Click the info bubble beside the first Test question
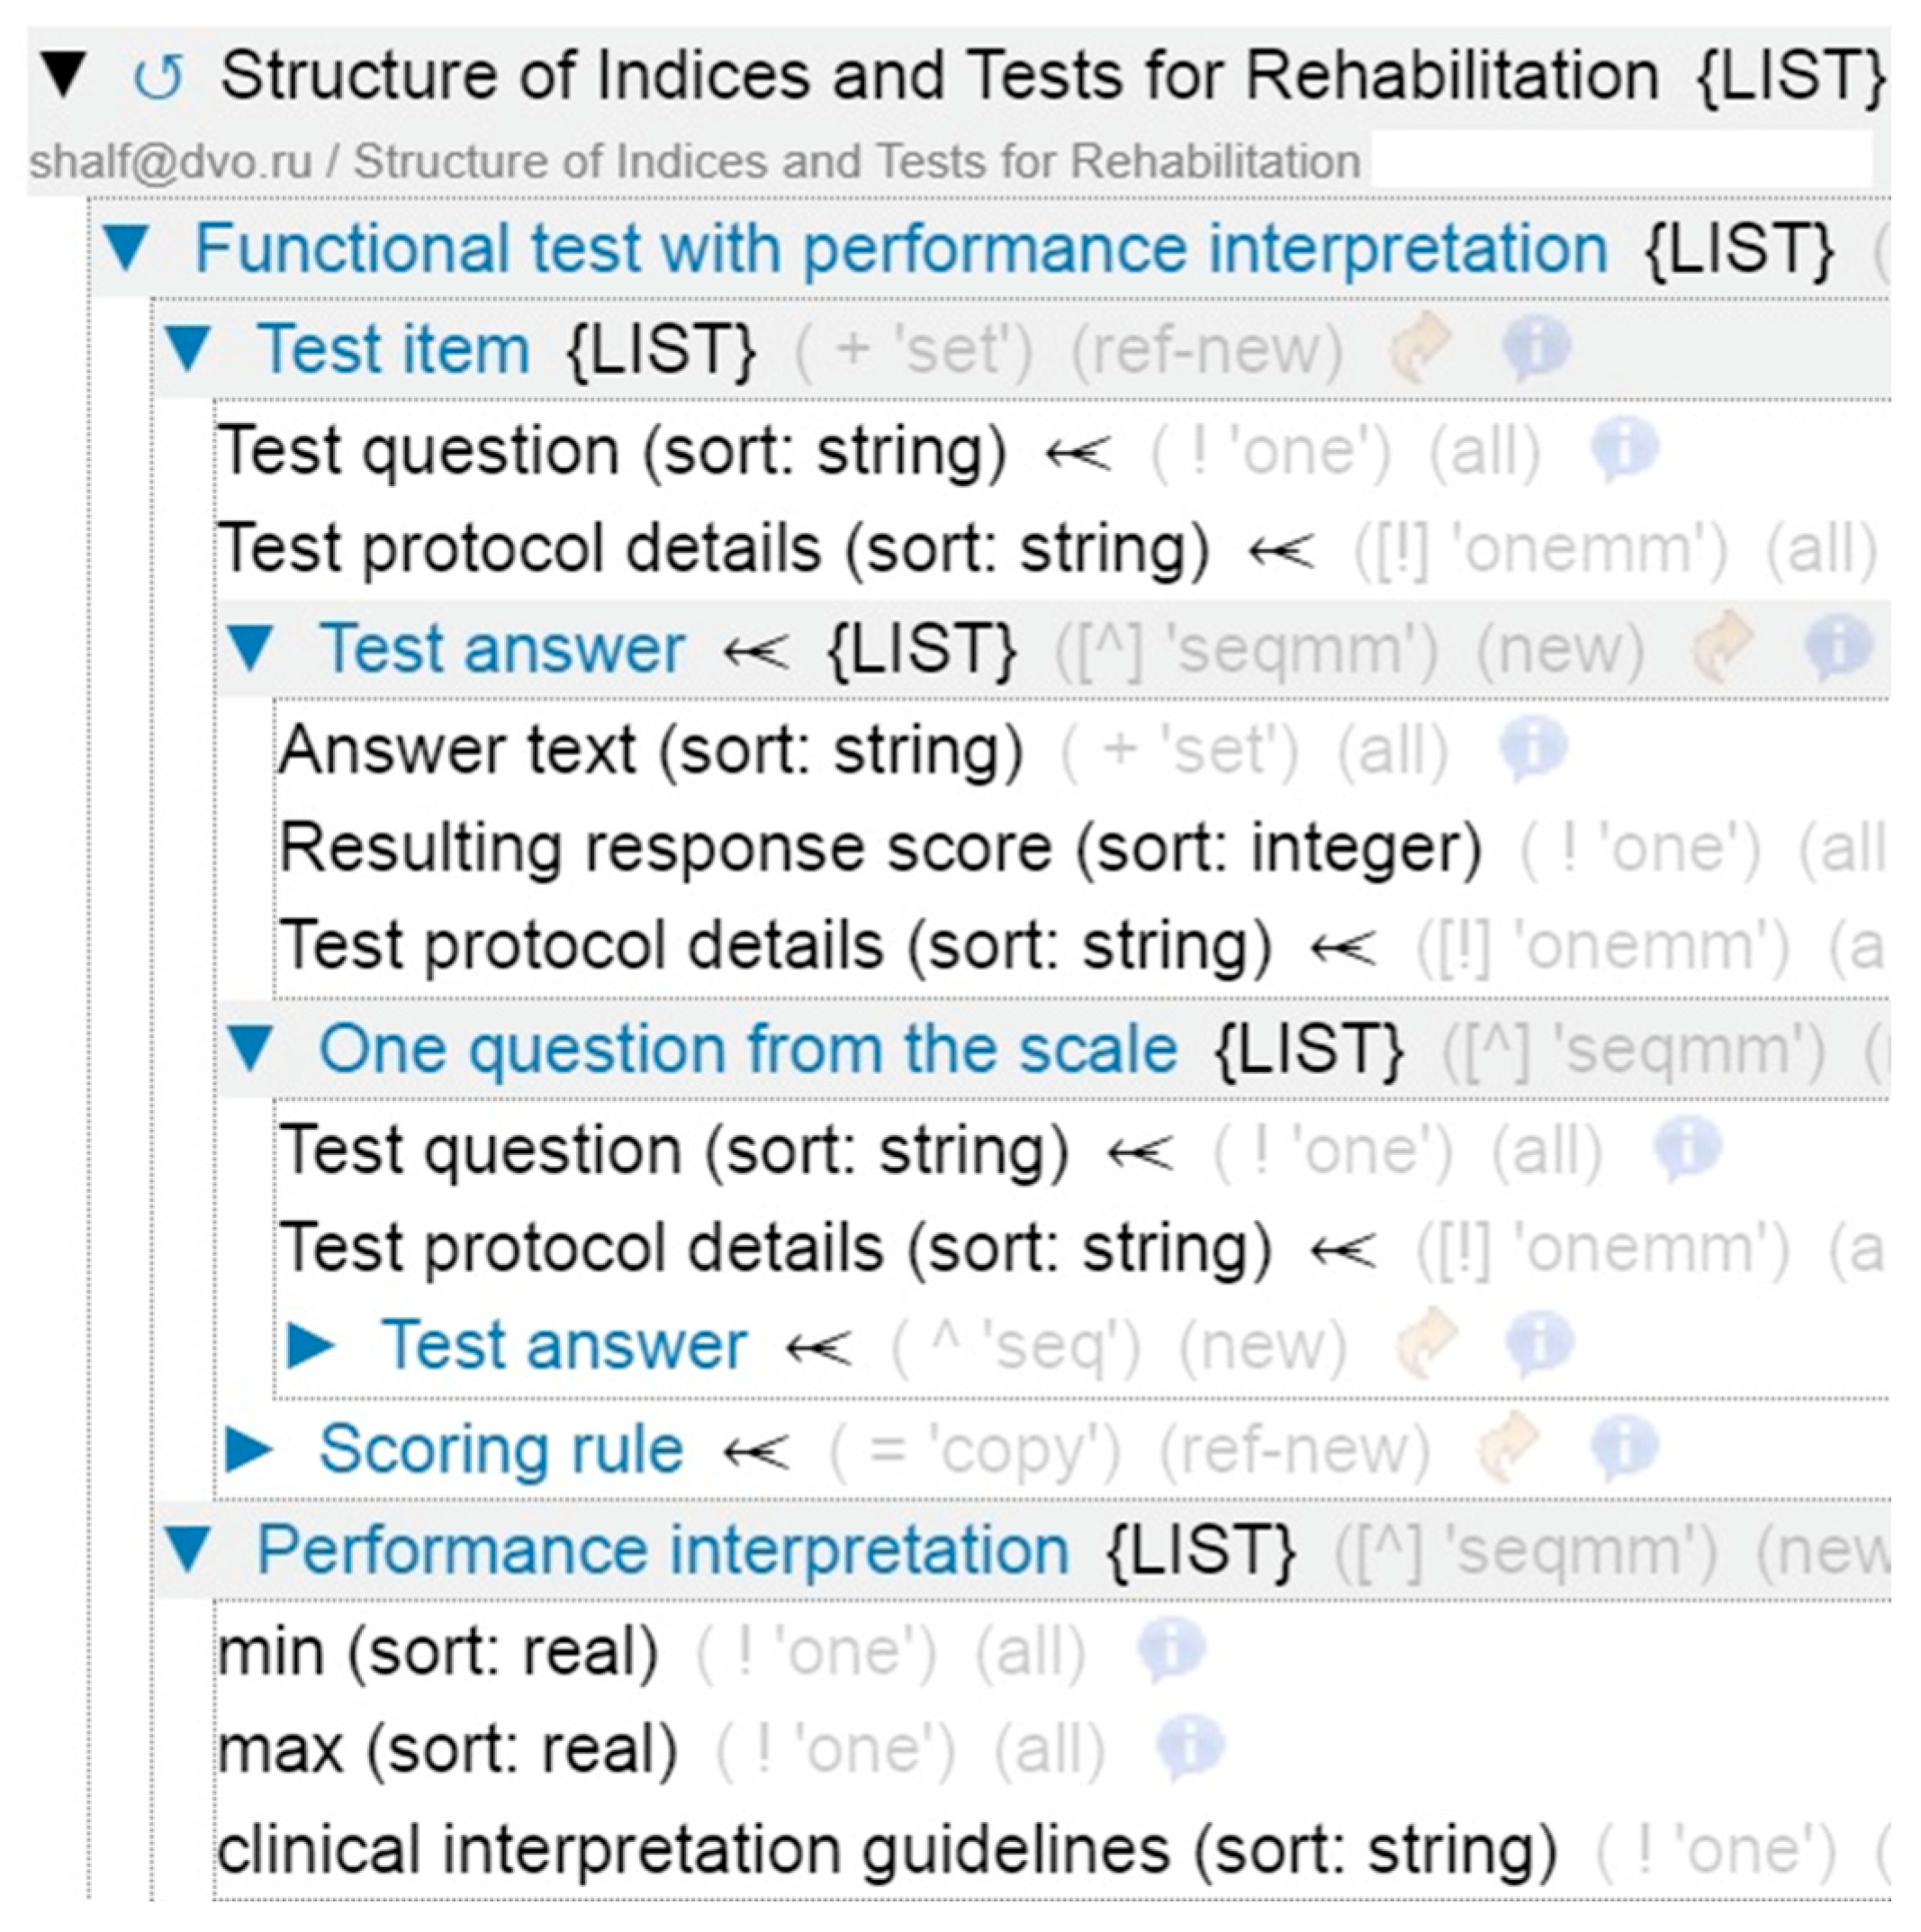1921x1932 pixels. click(1623, 448)
